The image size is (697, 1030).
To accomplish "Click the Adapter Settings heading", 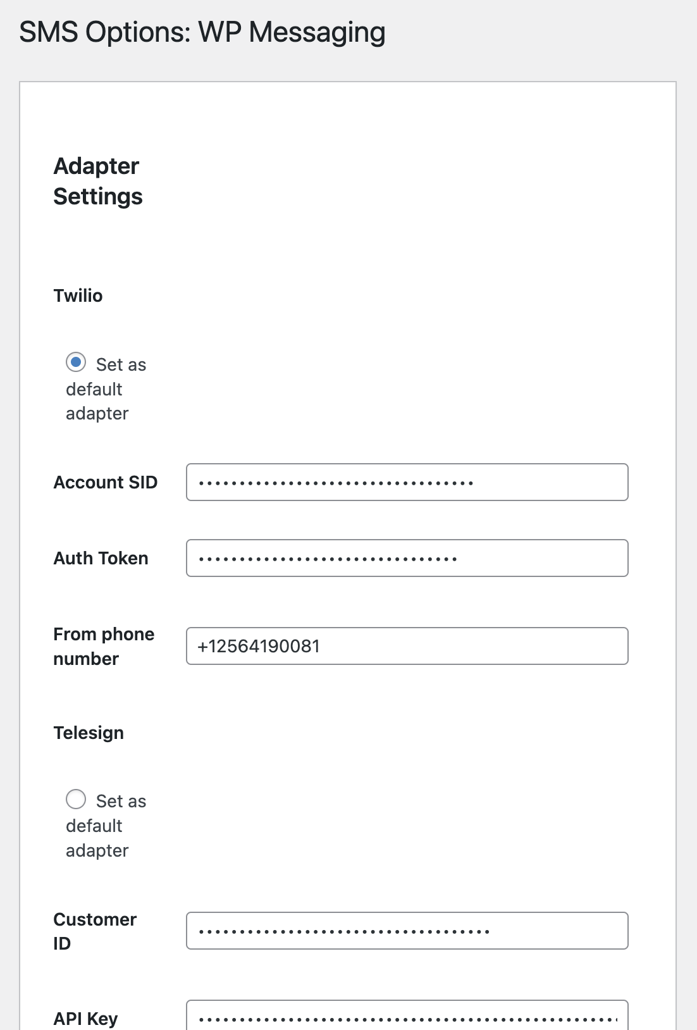I will tap(98, 181).
